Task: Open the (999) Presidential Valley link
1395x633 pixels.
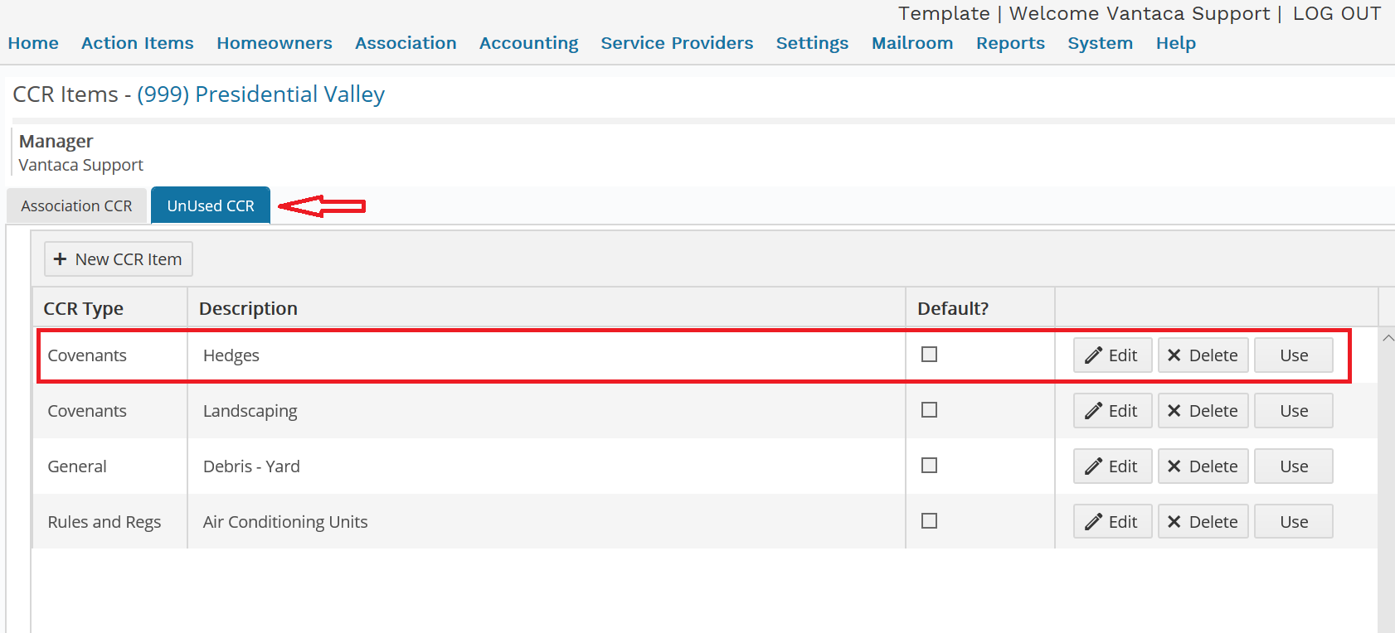Action: pyautogui.click(x=260, y=94)
